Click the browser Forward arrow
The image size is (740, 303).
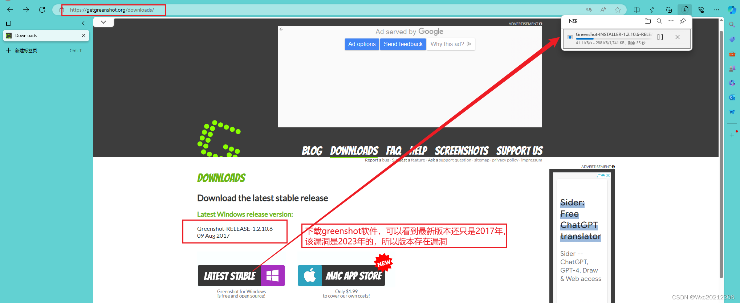click(26, 10)
